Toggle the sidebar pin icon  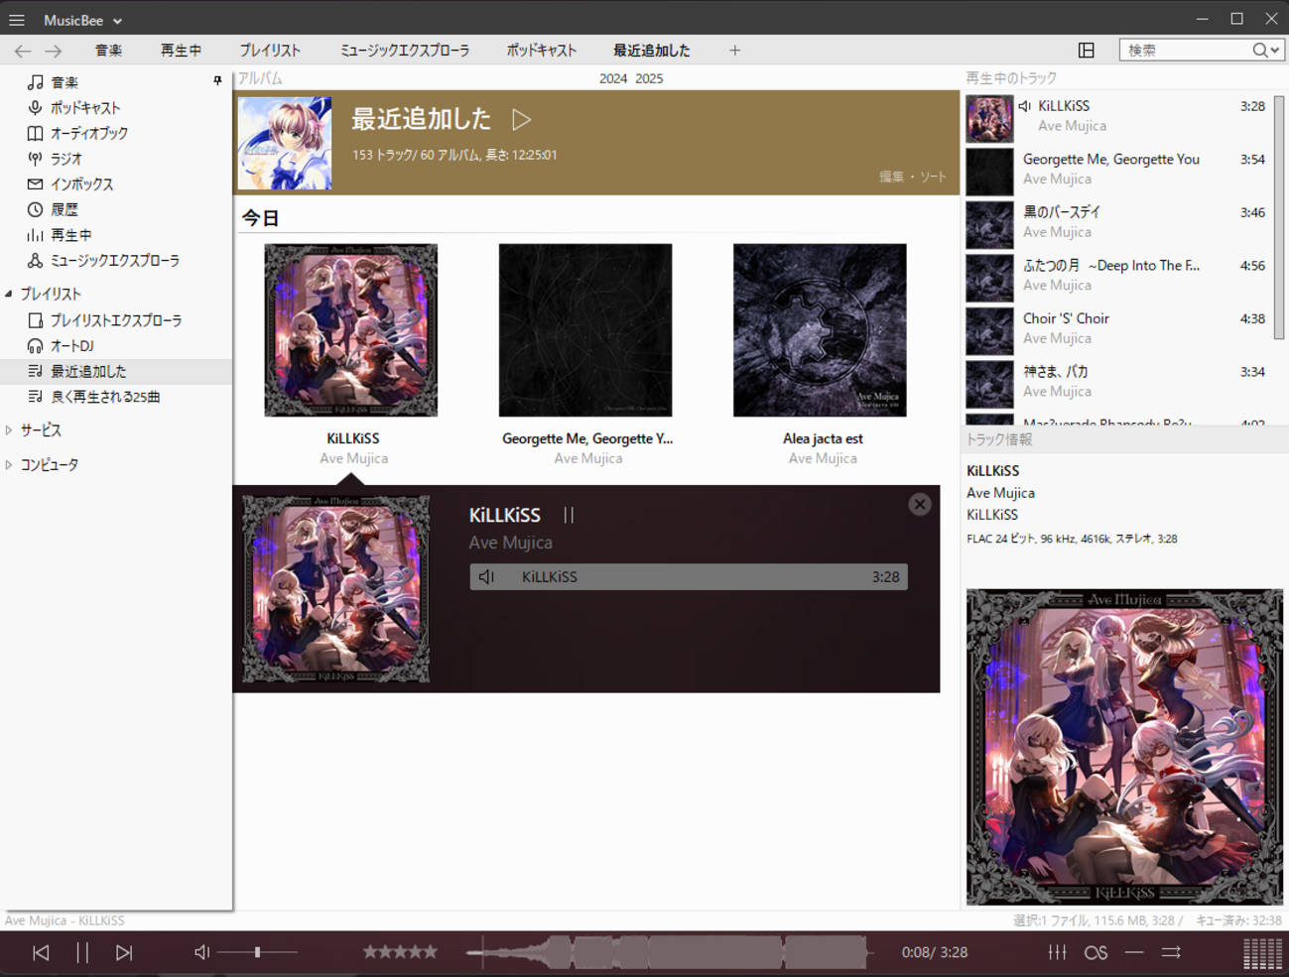coord(217,81)
